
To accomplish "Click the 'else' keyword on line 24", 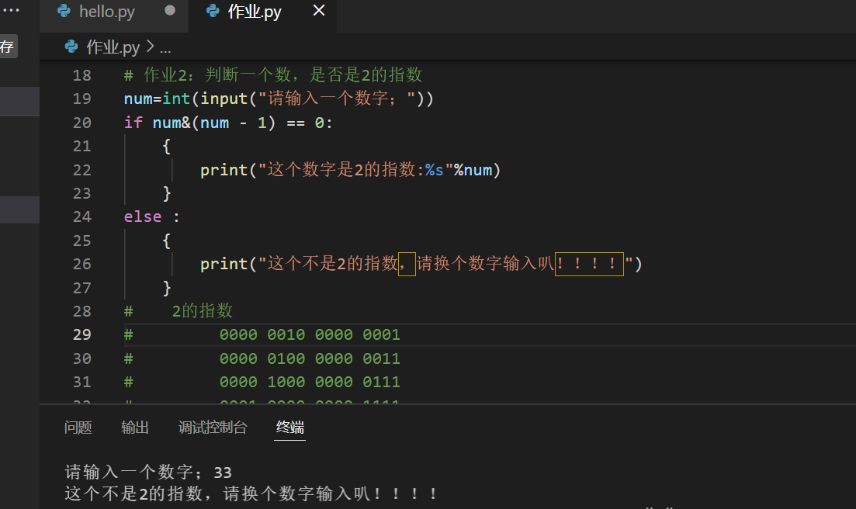I will tap(143, 217).
